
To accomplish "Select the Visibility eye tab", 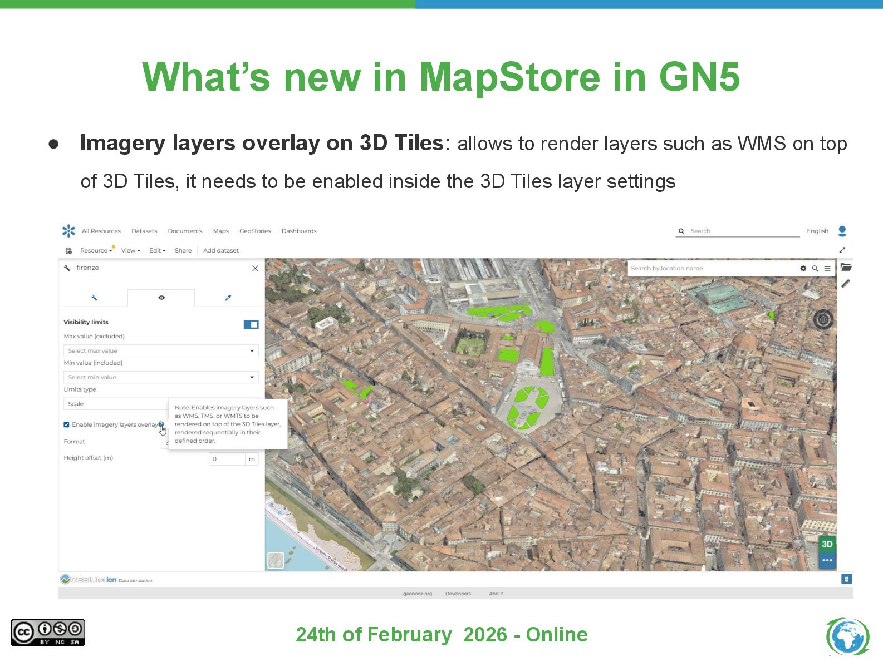I will (161, 298).
